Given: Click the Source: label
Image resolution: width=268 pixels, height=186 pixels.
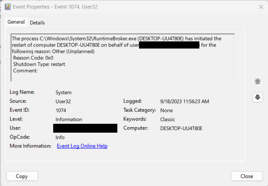Looking at the screenshot, I should tap(18, 101).
